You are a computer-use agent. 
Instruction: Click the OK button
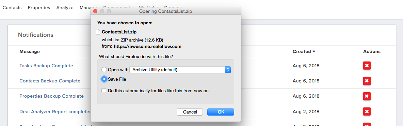click(x=221, y=112)
